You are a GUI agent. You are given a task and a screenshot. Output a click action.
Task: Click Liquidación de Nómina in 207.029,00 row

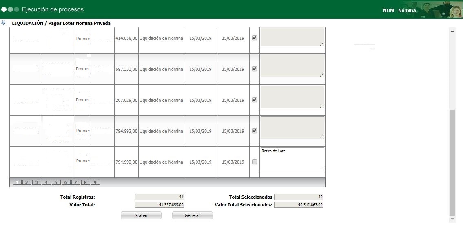click(x=161, y=100)
